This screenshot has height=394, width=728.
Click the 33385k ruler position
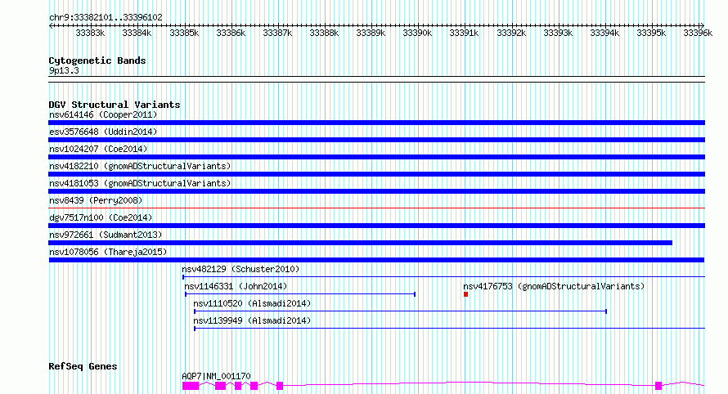(x=184, y=33)
